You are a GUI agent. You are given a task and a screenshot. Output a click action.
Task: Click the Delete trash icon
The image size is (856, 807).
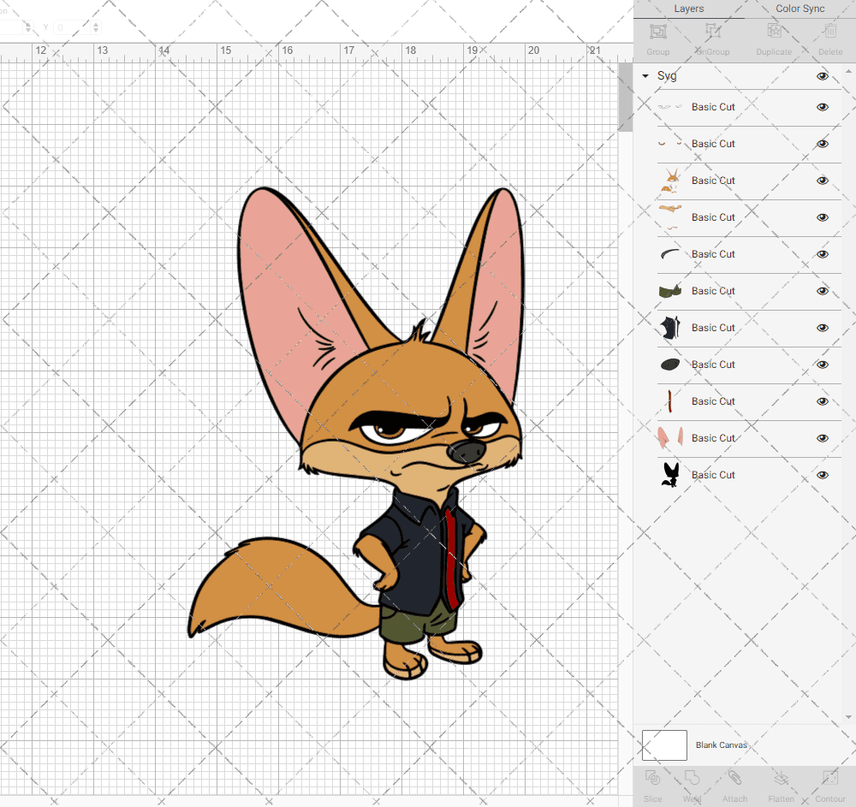click(830, 32)
